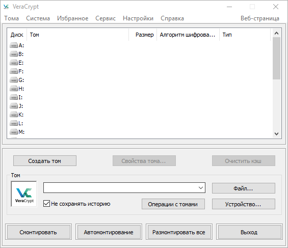
Task: Click the Автомонтирование button
Action: click(x=109, y=232)
